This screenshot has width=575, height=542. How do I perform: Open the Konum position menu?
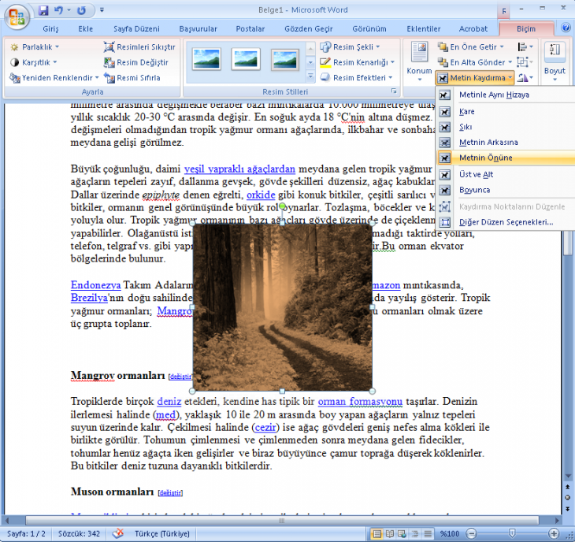pos(419,61)
